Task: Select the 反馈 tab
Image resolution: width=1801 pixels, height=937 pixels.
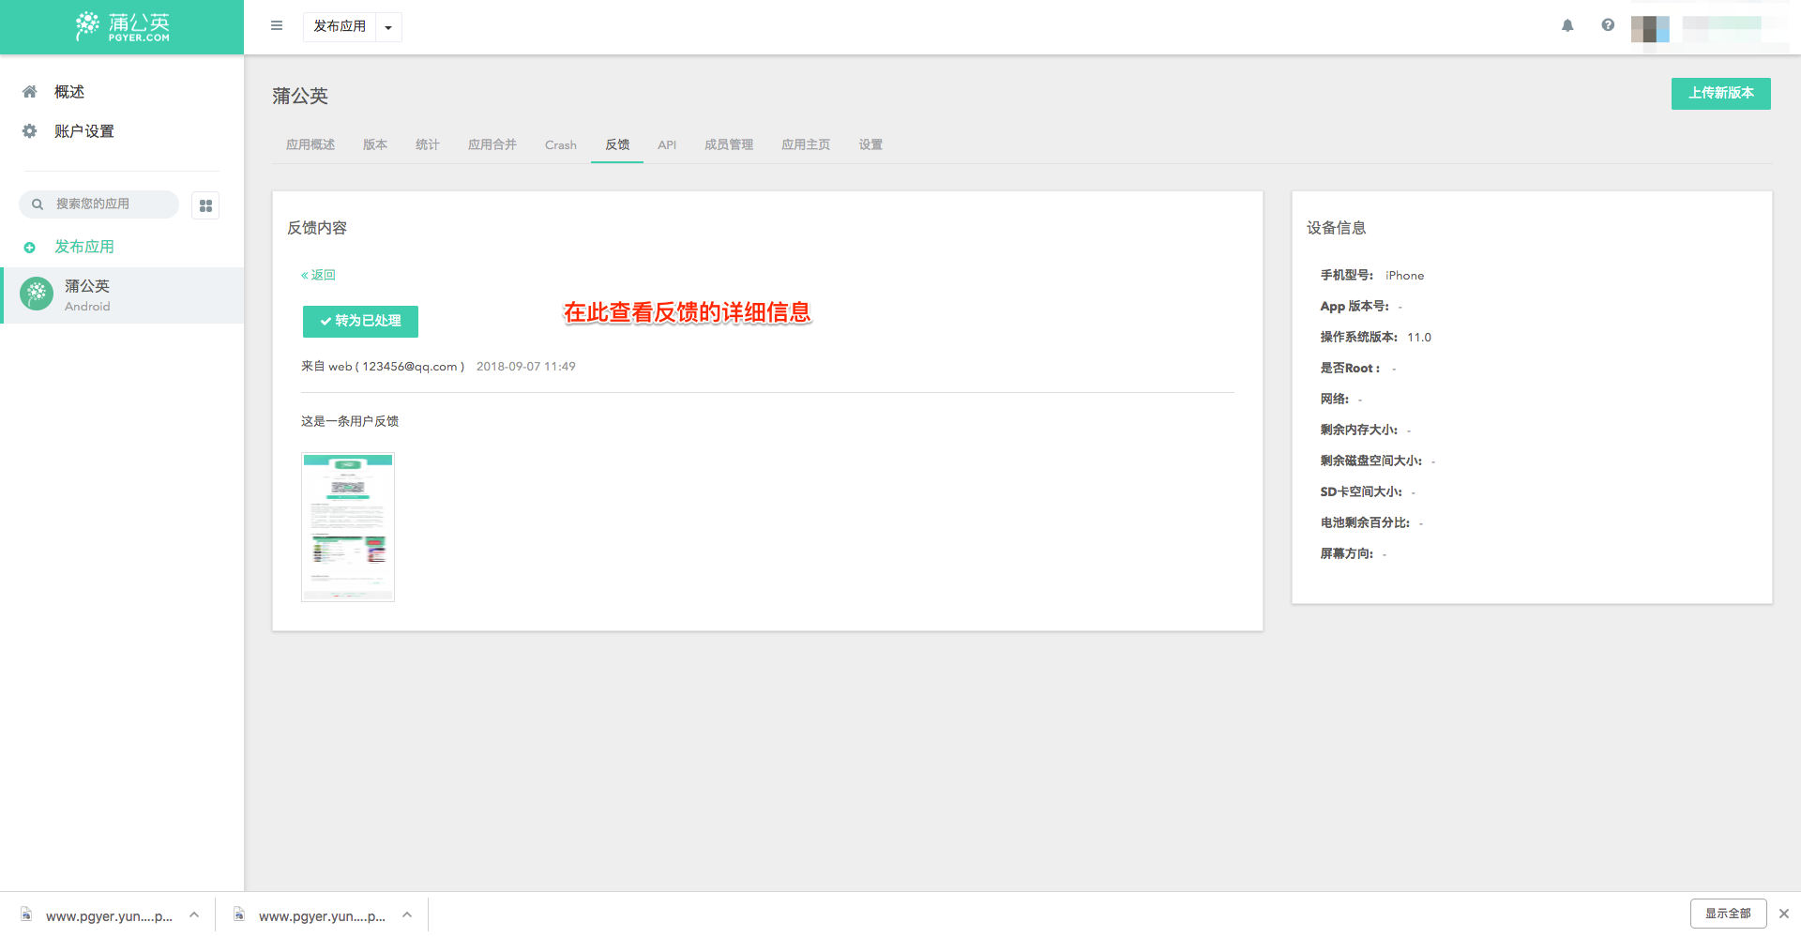Action: pyautogui.click(x=617, y=144)
